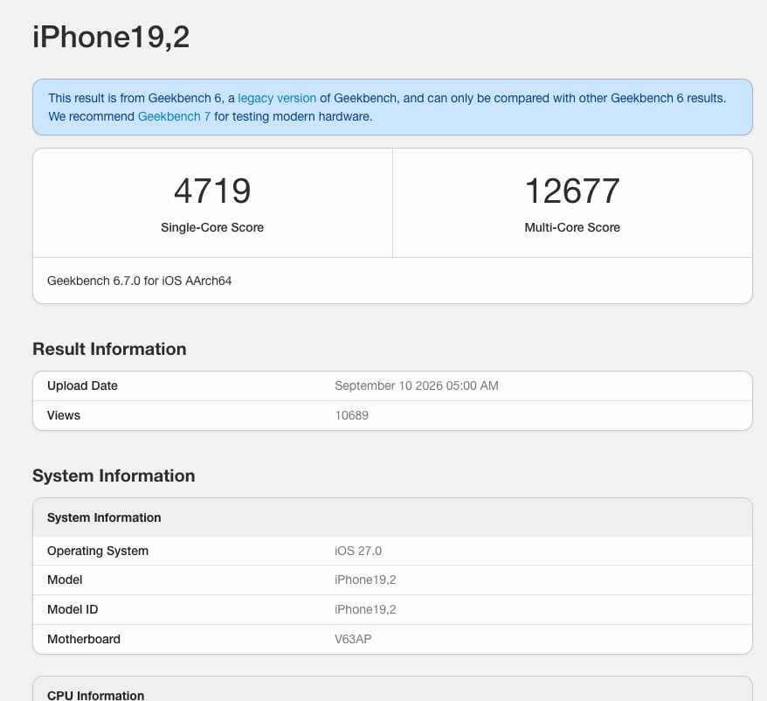Follow the 'Geekbench 7' link
Viewport: 767px width, 701px height.
click(x=174, y=116)
